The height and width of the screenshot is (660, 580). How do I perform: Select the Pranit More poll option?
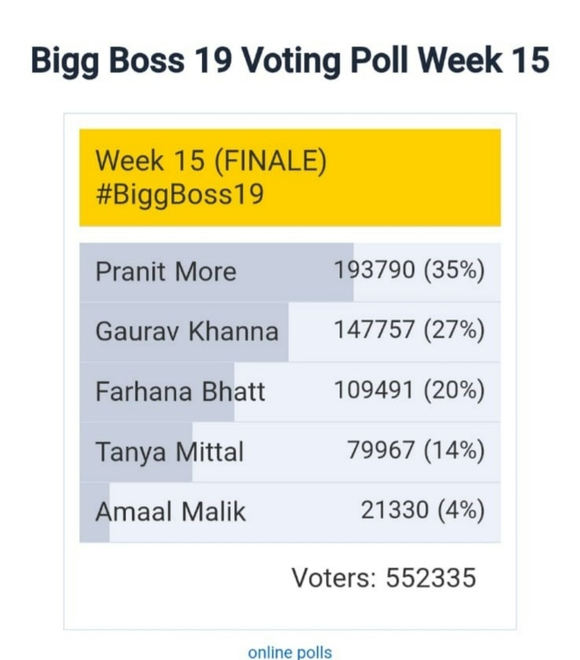(x=166, y=271)
